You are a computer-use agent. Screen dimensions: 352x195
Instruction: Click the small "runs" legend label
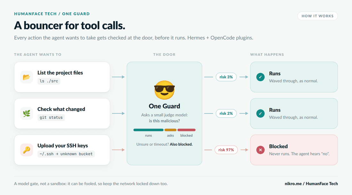pyautogui.click(x=148, y=135)
